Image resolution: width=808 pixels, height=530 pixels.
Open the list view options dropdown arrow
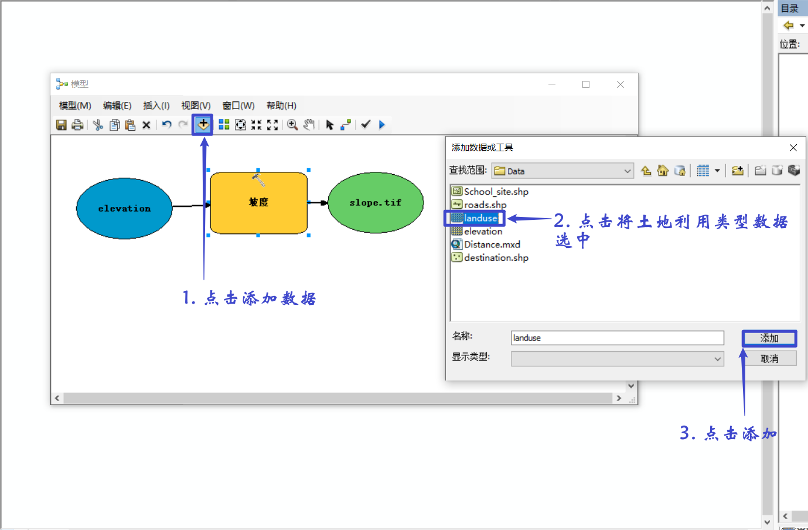click(x=717, y=170)
